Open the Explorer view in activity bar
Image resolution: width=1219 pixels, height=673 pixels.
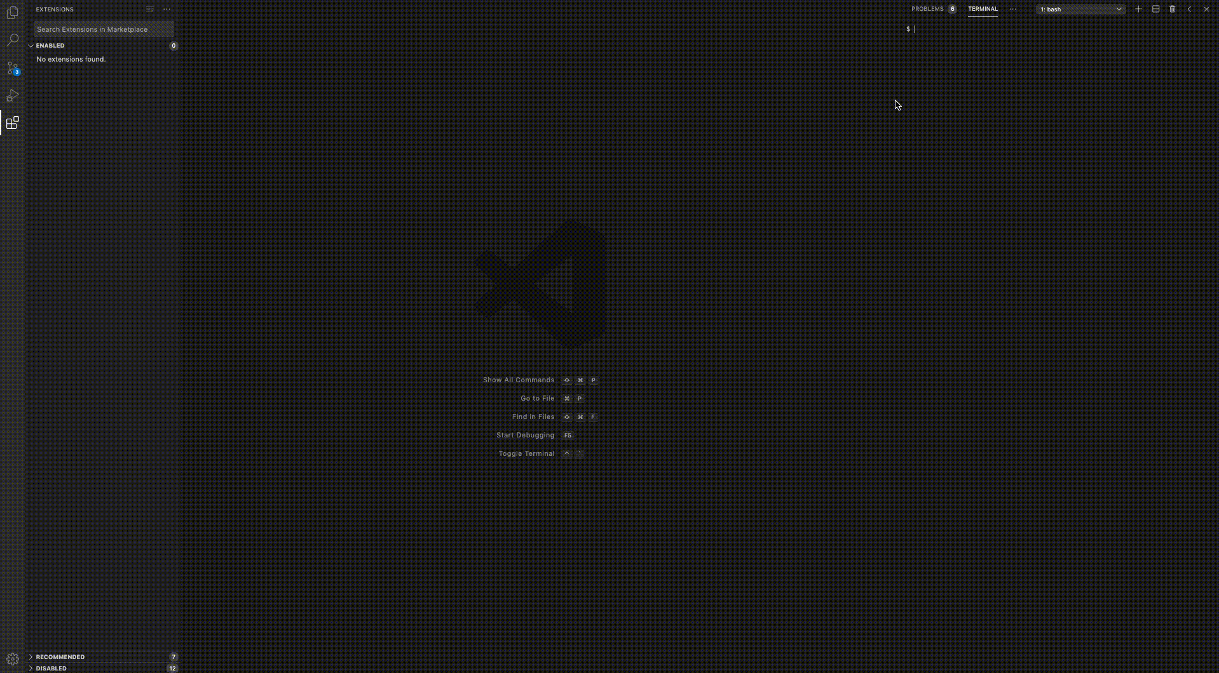(x=13, y=12)
